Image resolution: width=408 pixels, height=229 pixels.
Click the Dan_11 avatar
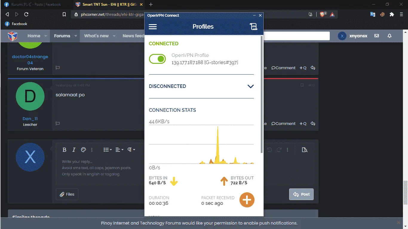pyautogui.click(x=30, y=97)
